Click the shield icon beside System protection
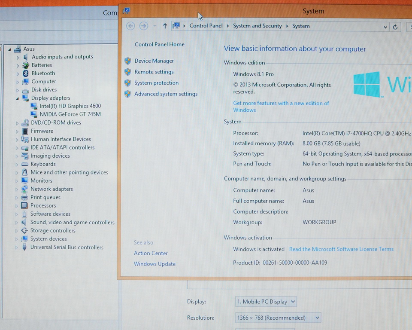 pyautogui.click(x=128, y=83)
